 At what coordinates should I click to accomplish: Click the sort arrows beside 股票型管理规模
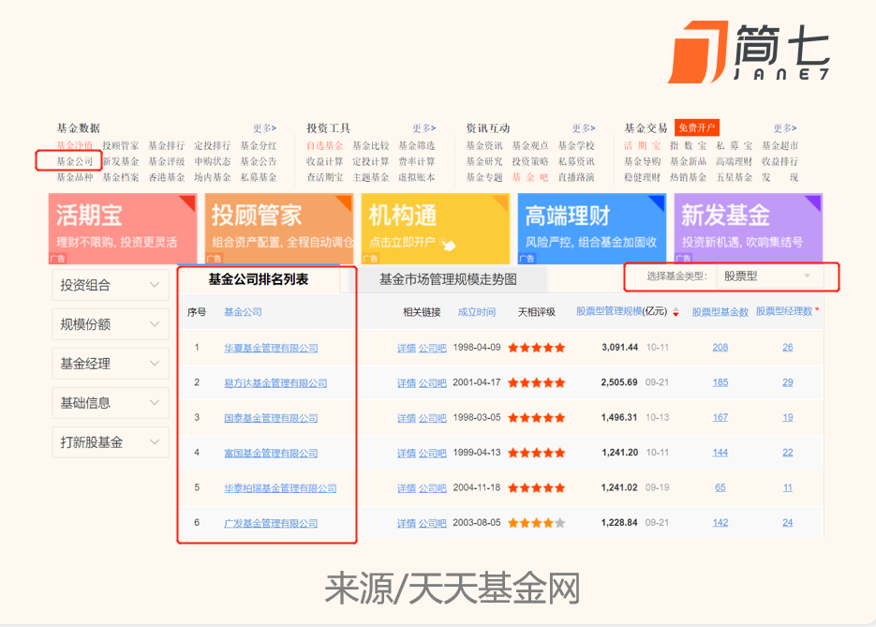(676, 312)
